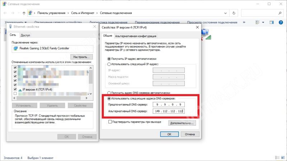
Task: Click the Настроить button
Action: click(81, 57)
